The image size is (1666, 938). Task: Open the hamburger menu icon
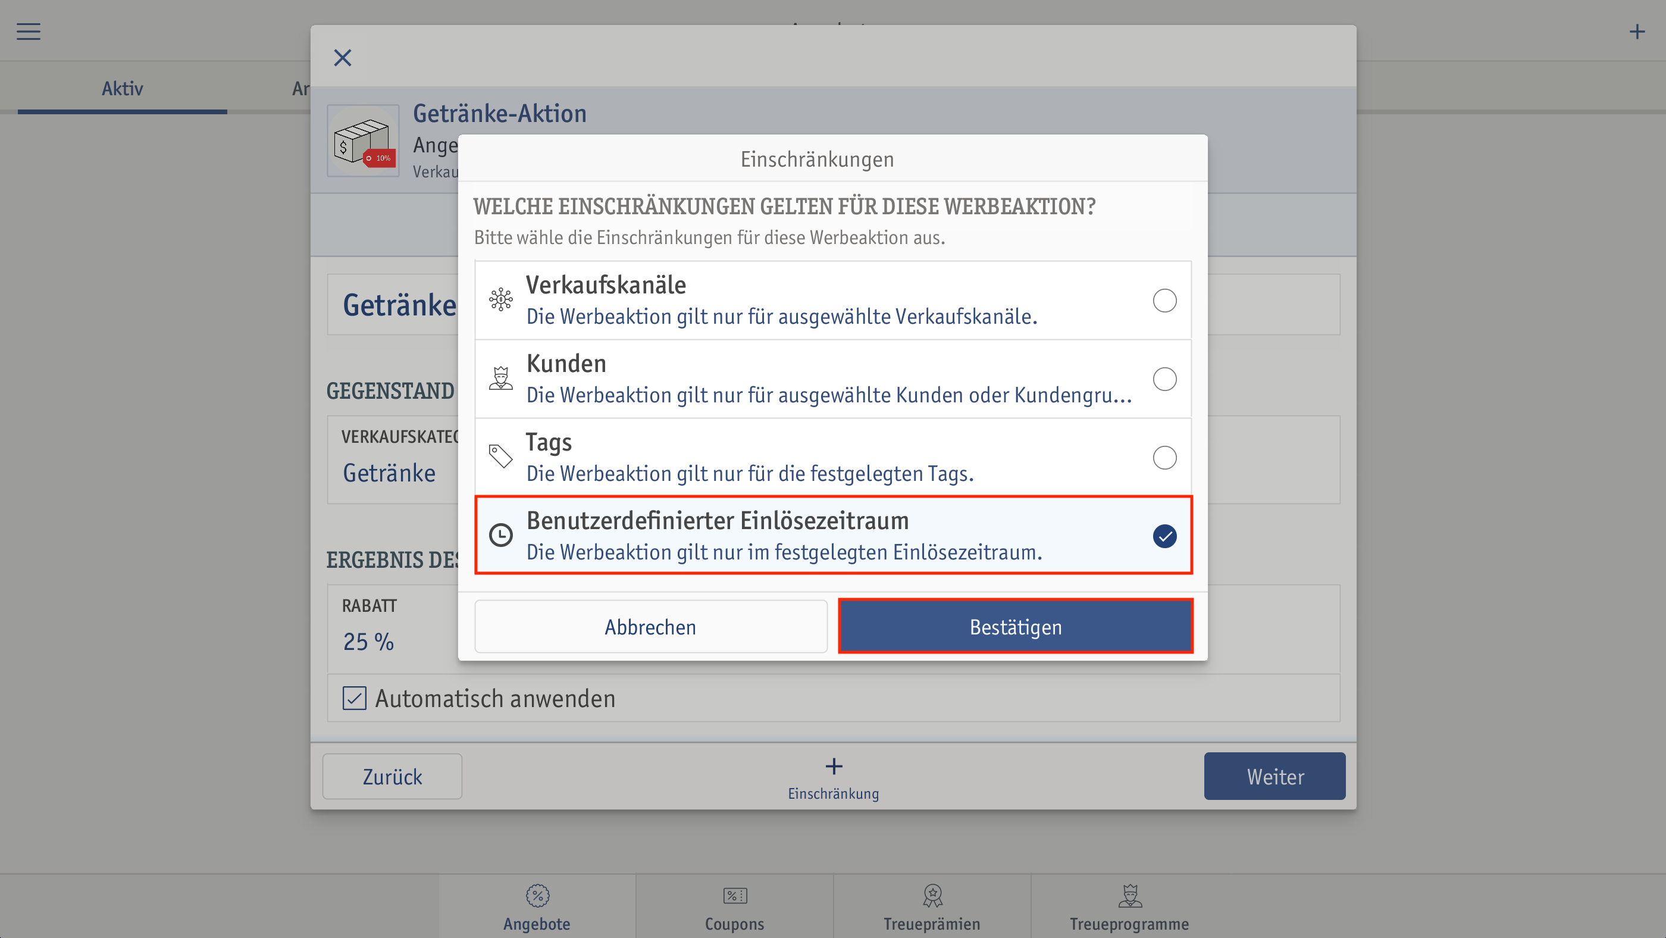(x=29, y=32)
